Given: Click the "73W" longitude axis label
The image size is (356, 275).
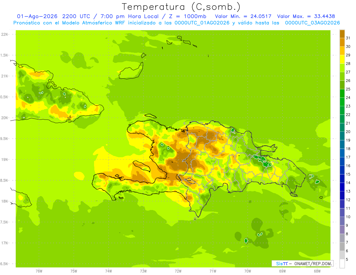Looking at the screenshot, I should [143, 271].
